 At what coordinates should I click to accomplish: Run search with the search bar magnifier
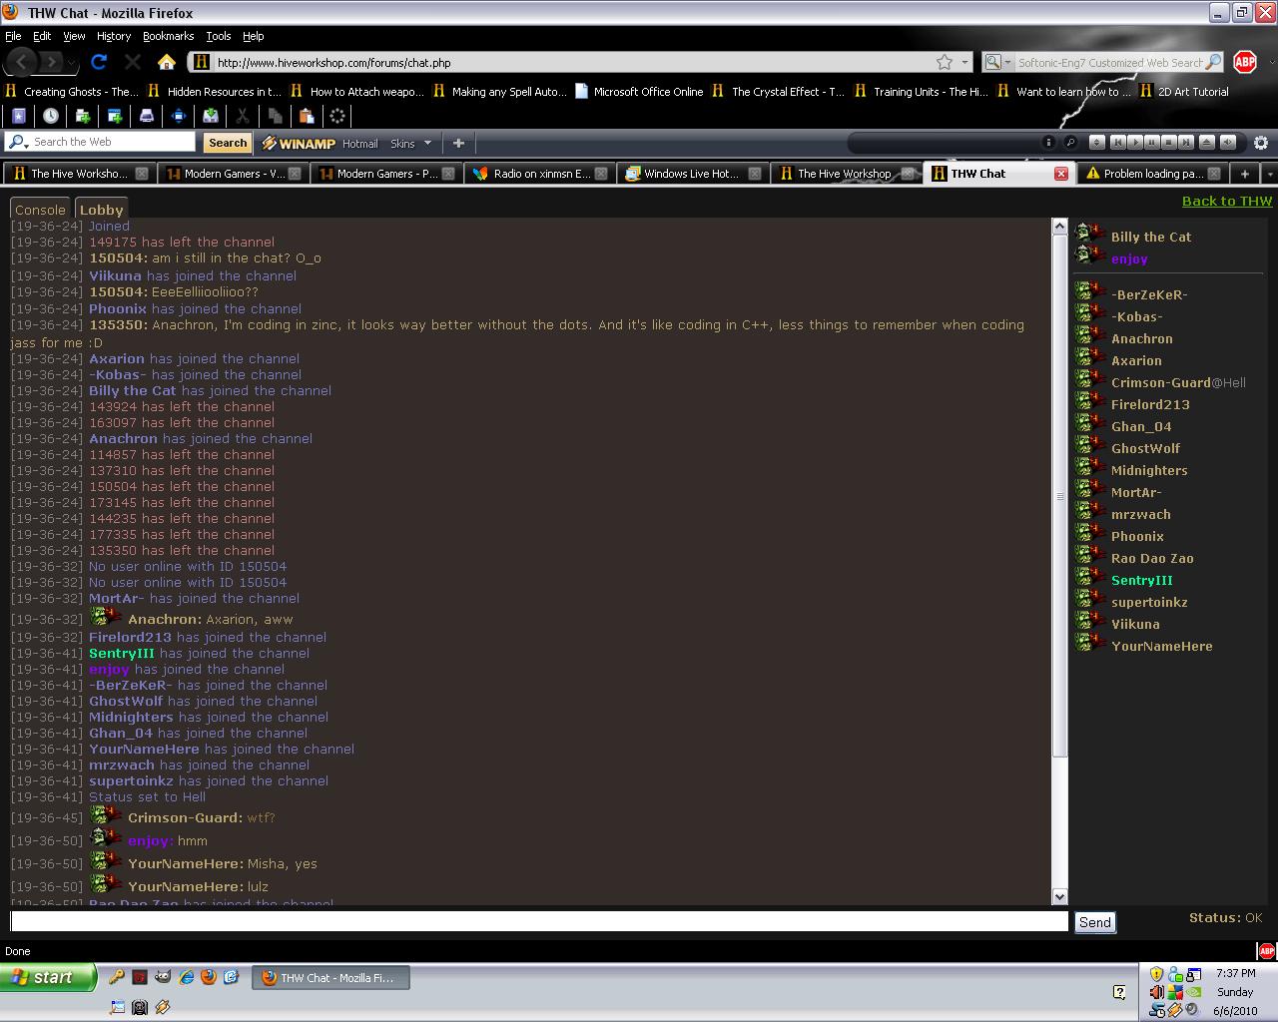tap(1213, 62)
